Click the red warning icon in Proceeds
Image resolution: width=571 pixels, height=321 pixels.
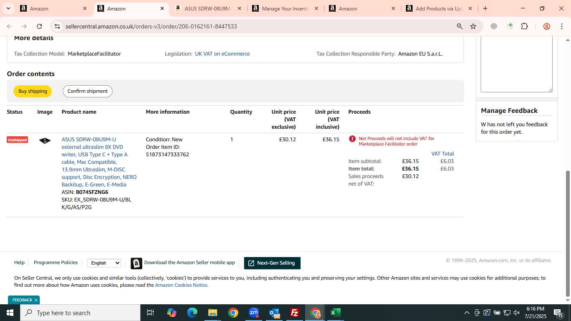click(x=352, y=139)
